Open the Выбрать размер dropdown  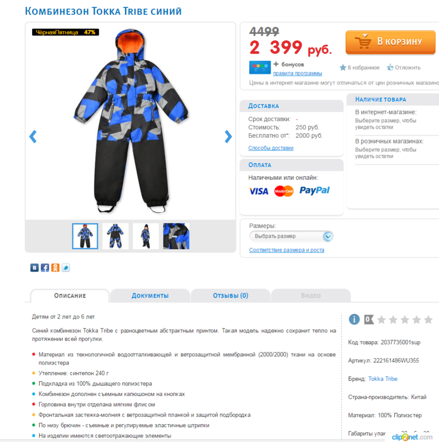coord(292,236)
